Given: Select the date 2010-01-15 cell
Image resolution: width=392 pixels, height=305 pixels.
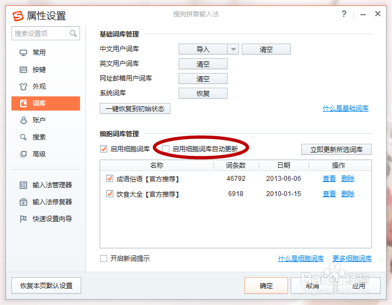Looking at the screenshot, I should (x=284, y=194).
